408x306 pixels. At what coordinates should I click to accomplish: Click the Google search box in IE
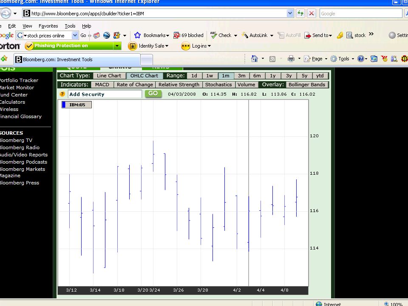click(x=361, y=14)
